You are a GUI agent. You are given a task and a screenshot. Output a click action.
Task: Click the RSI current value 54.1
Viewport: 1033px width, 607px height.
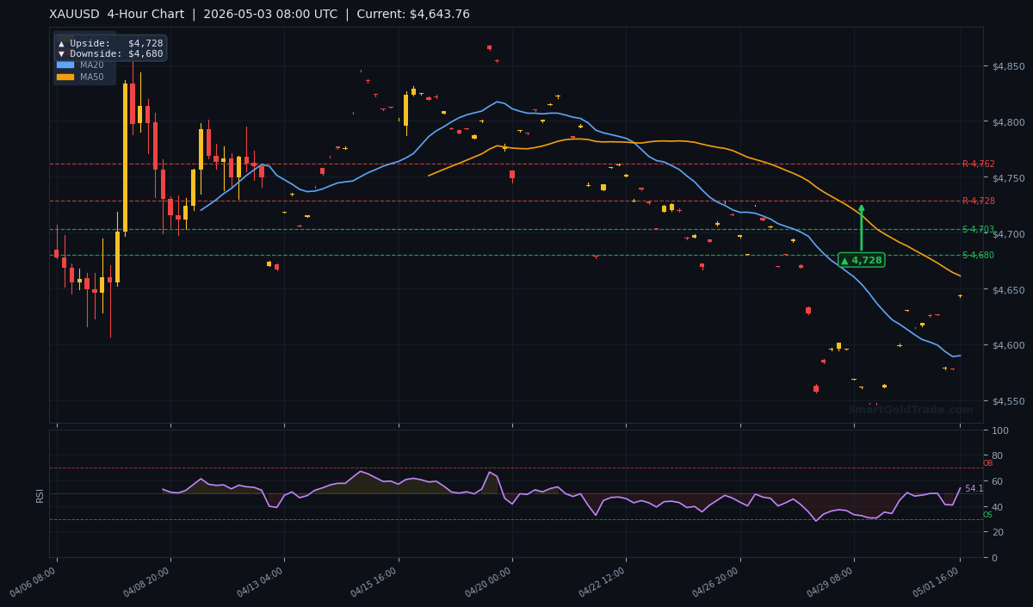point(974,489)
